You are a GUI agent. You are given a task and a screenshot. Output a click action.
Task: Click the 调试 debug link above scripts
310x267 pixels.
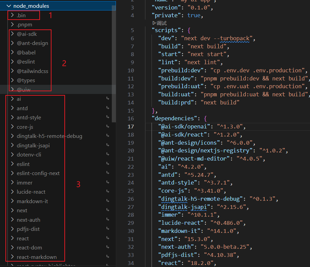click(x=160, y=23)
